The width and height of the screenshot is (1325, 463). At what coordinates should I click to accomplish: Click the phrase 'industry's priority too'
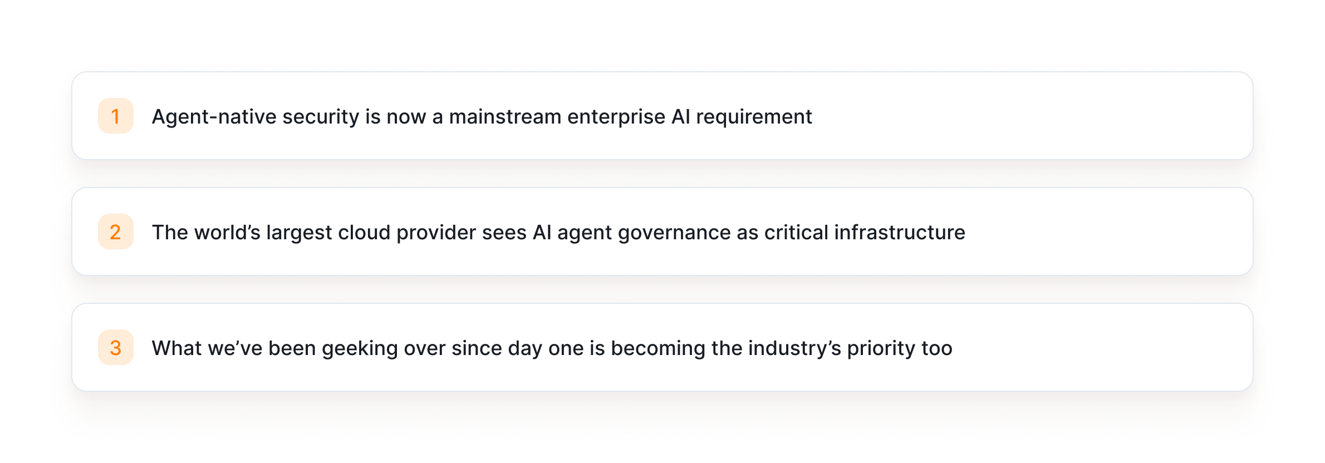click(x=850, y=348)
